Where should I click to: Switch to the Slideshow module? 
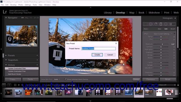point(154,12)
